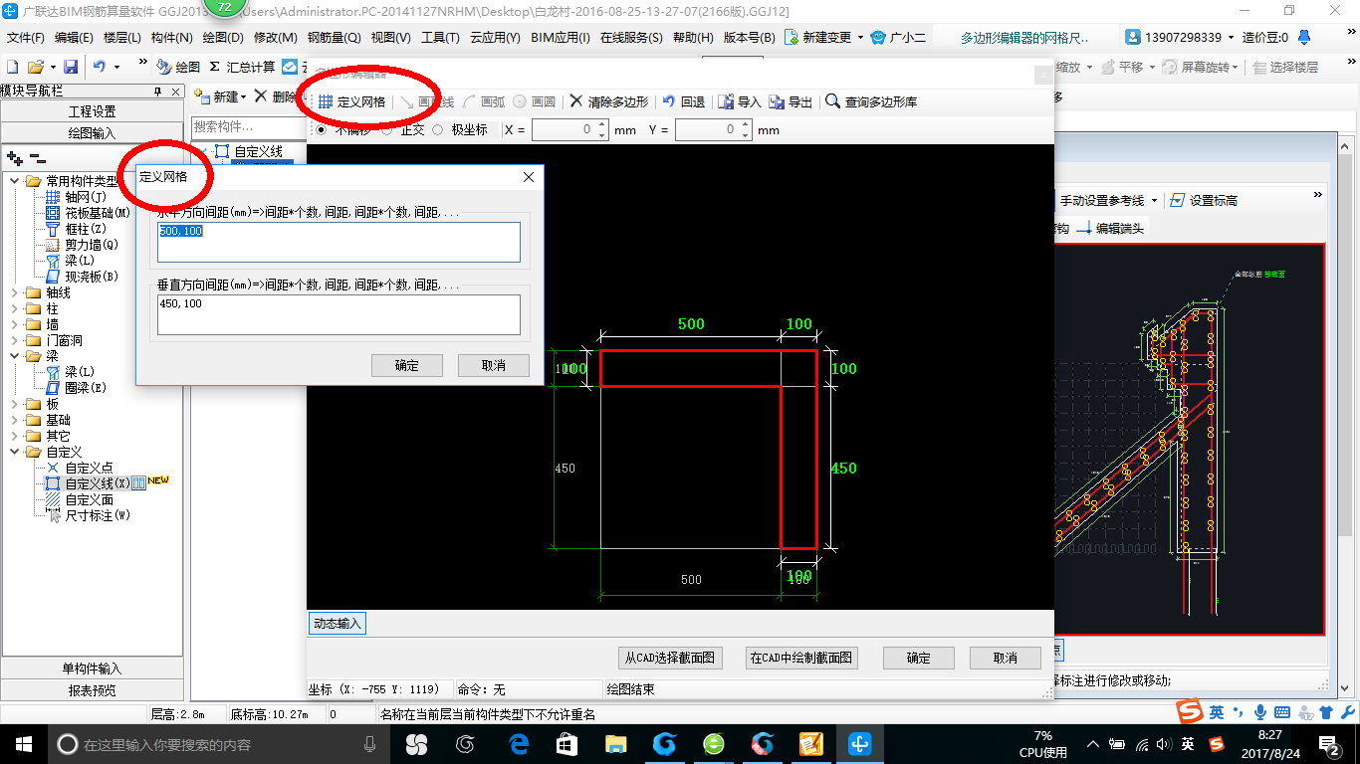Click the expand-all plus icon in navigator
The image size is (1360, 764).
[14, 157]
